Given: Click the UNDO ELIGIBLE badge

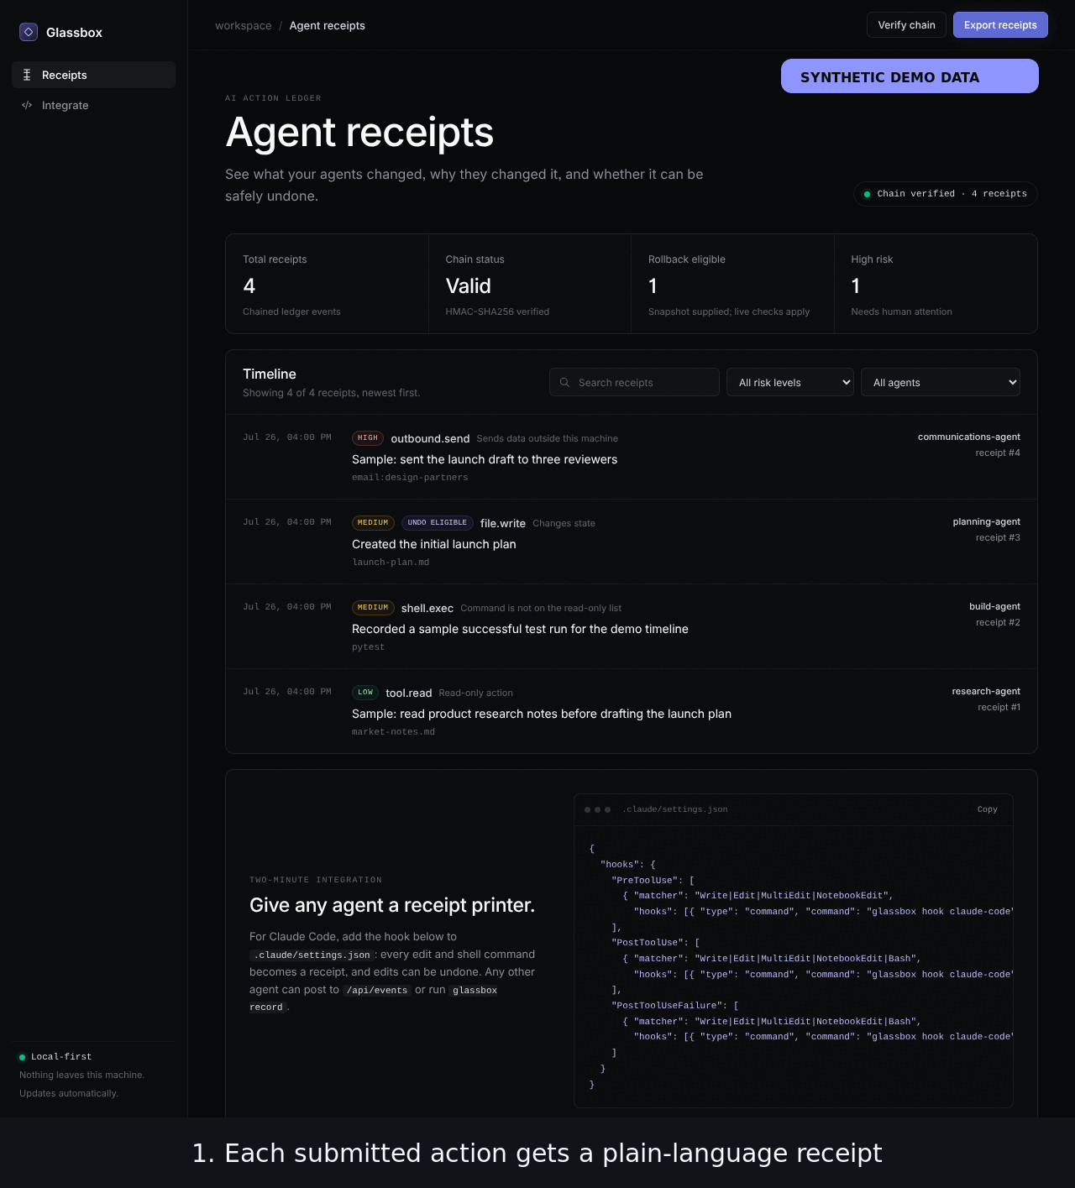Looking at the screenshot, I should click(438, 522).
